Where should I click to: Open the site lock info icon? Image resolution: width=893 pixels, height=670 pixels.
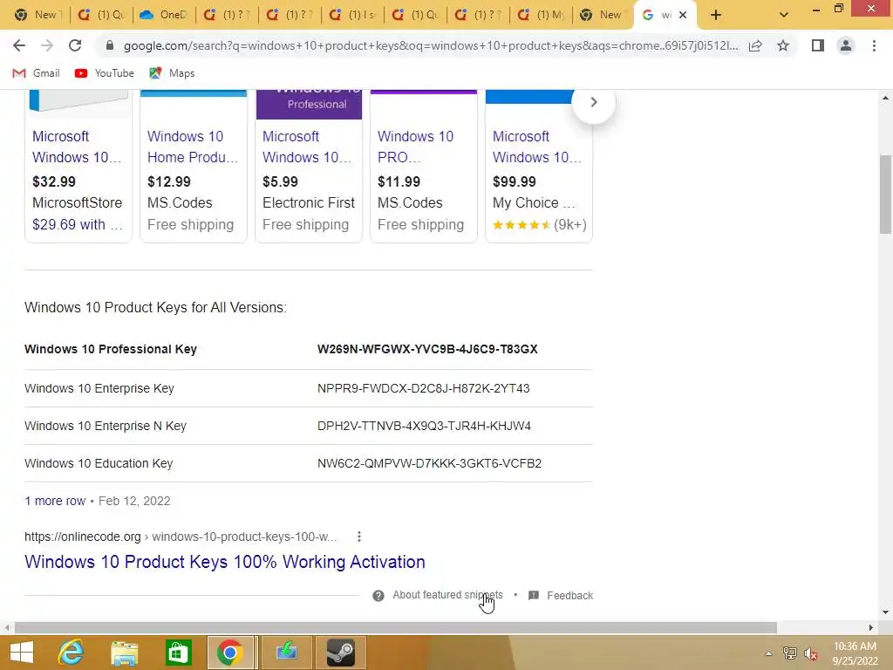[x=110, y=45]
